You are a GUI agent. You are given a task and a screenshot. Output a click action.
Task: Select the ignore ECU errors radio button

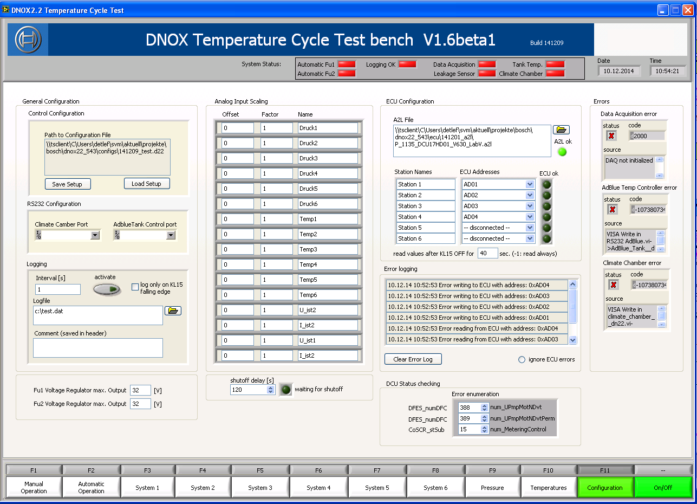point(522,359)
